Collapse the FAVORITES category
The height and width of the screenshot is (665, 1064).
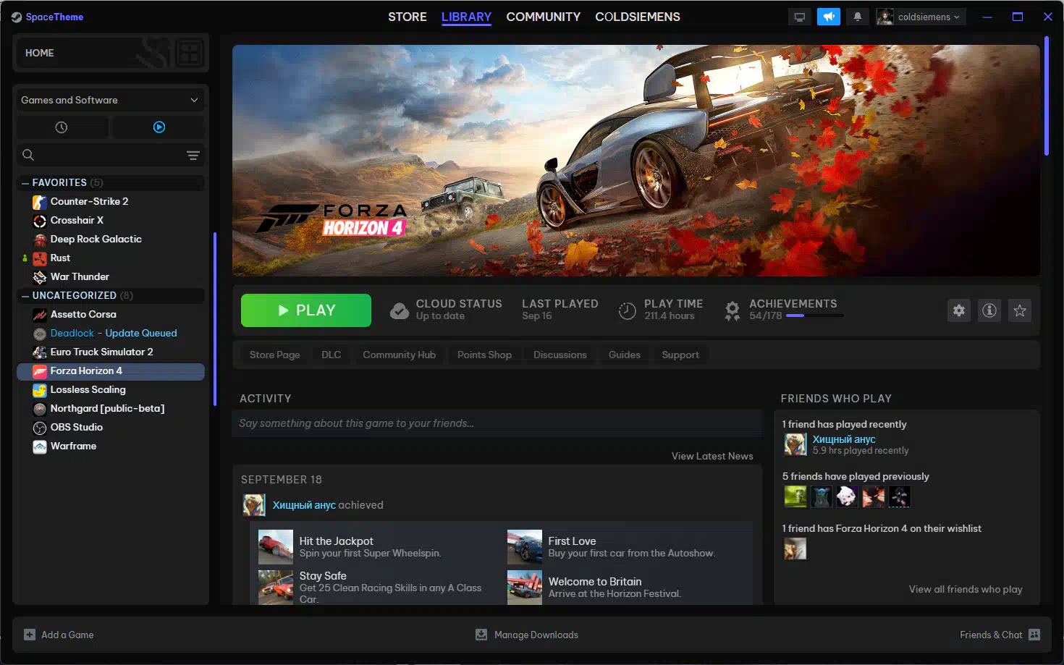coord(25,183)
